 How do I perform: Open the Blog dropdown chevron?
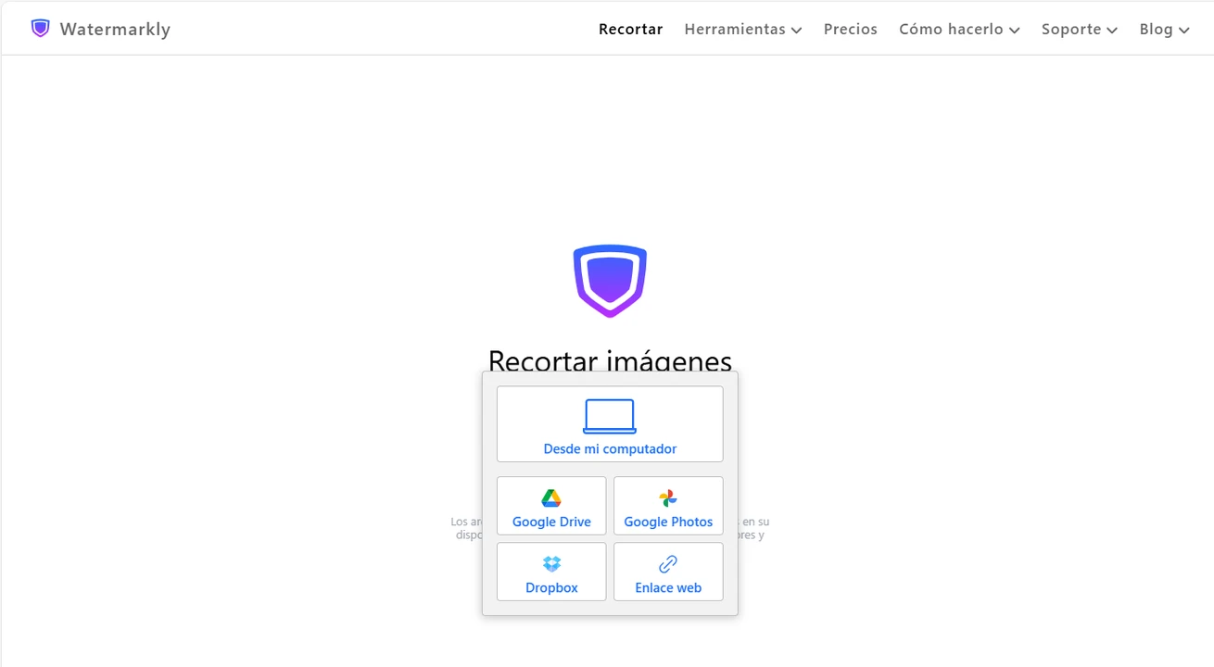[1184, 31]
